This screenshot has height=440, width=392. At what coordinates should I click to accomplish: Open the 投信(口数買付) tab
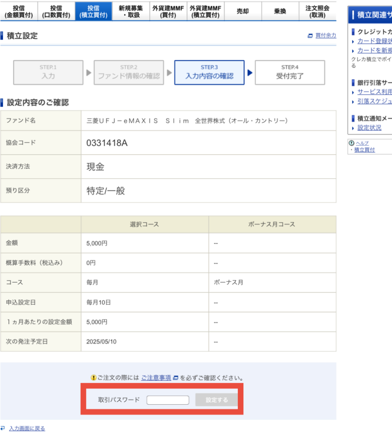[56, 11]
